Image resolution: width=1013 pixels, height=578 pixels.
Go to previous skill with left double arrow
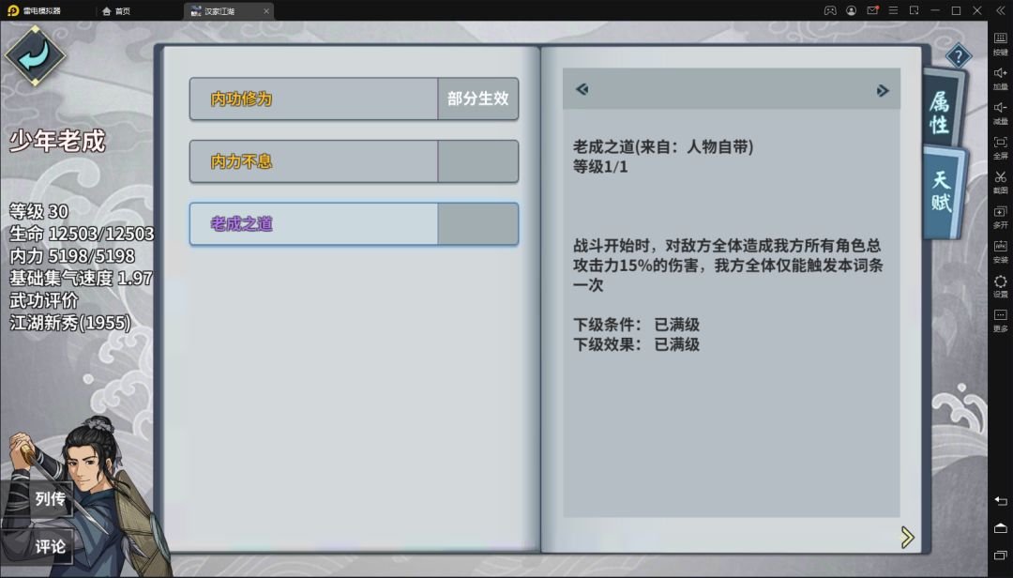click(x=582, y=89)
